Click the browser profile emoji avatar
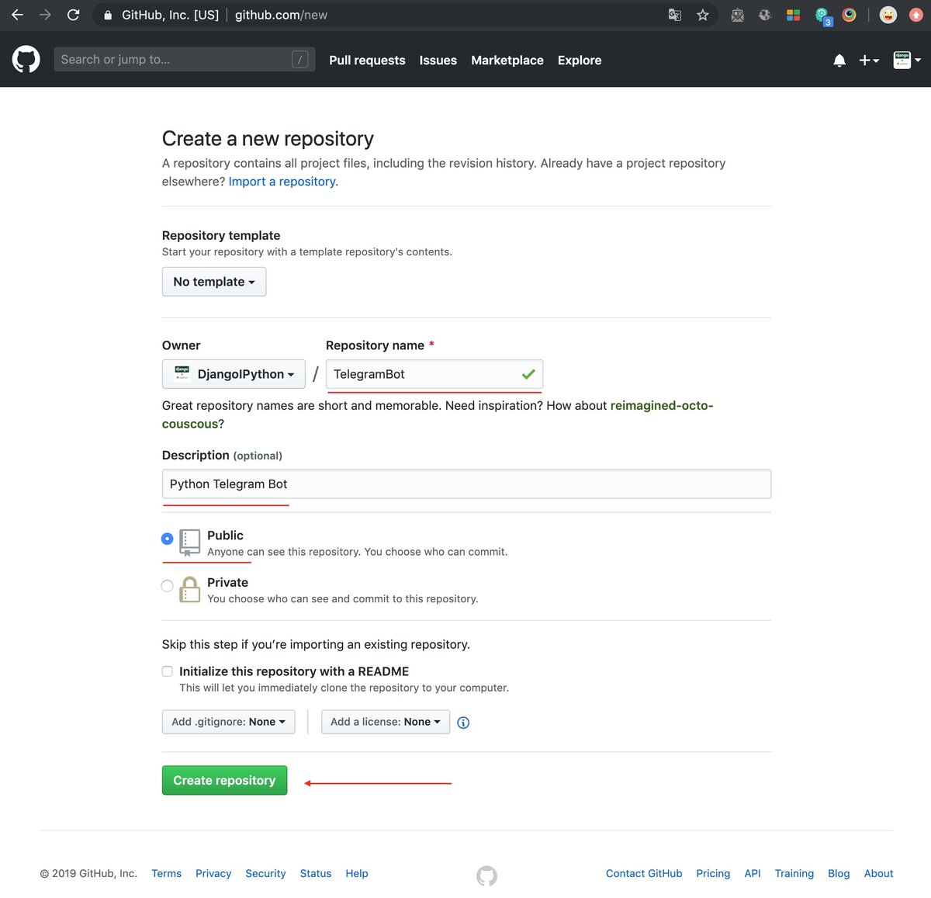Viewport: 931px width, 898px height. [888, 15]
